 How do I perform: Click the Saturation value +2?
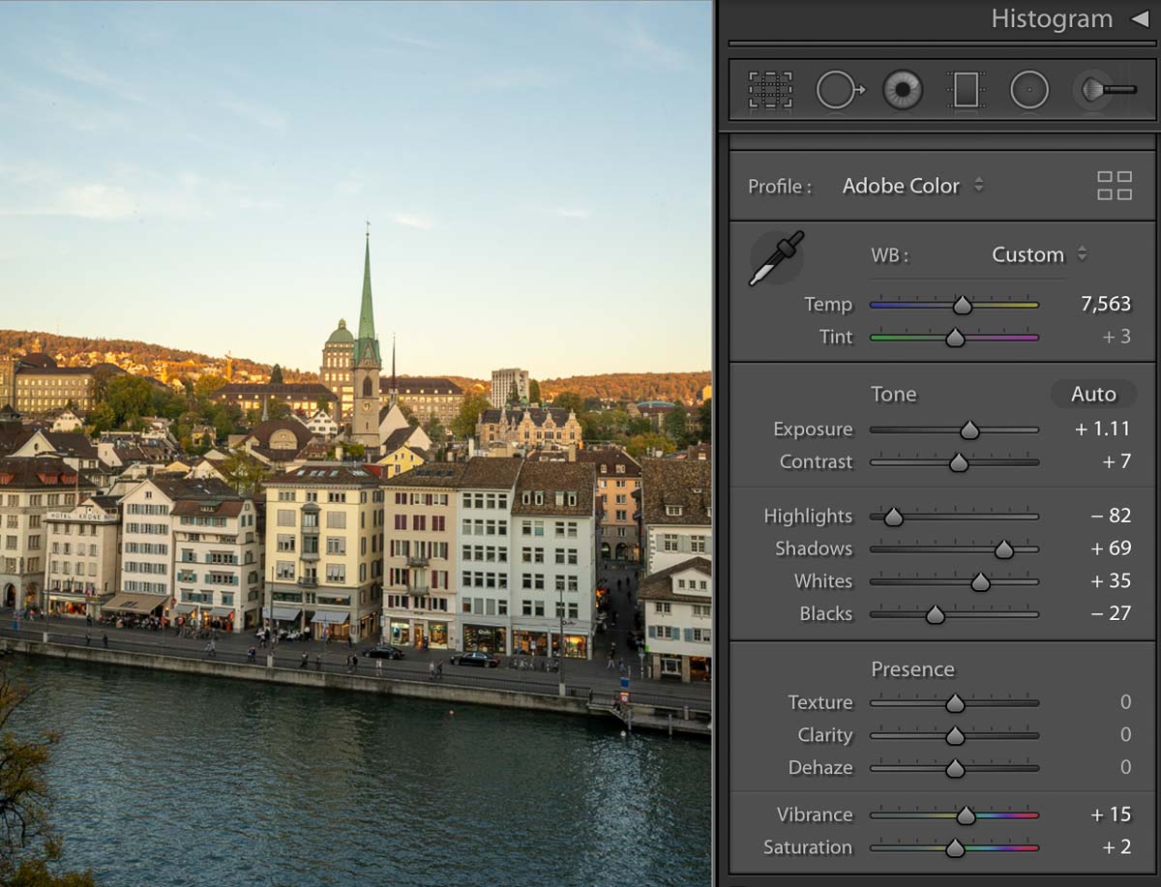tap(1116, 847)
